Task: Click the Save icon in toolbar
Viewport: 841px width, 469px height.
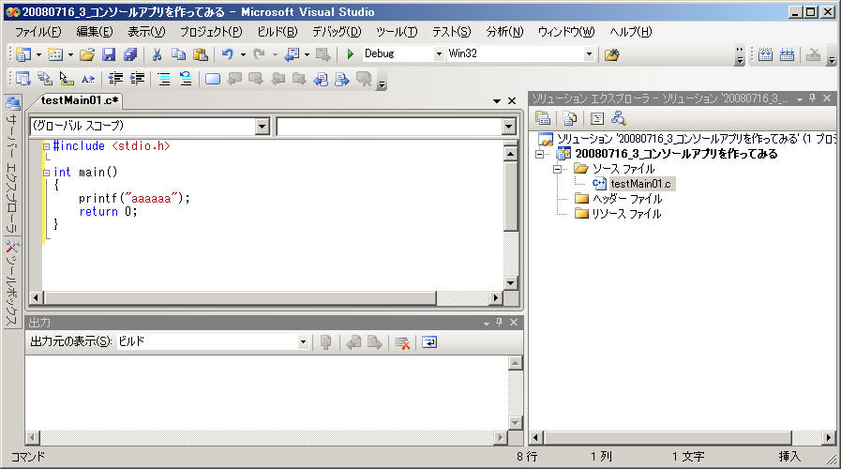Action: (x=109, y=54)
